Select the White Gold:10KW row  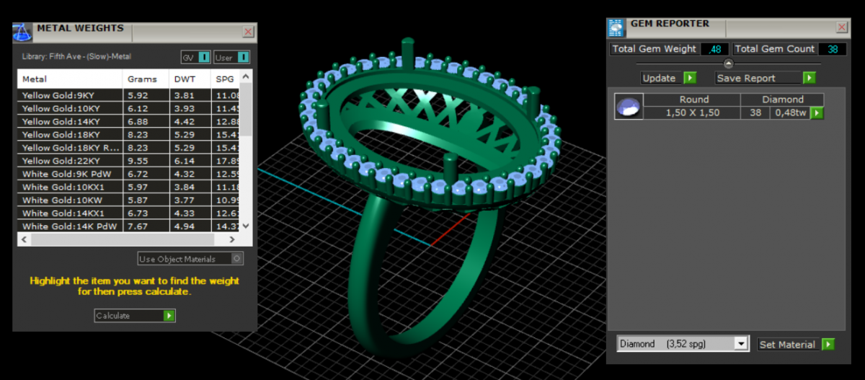[x=68, y=200]
